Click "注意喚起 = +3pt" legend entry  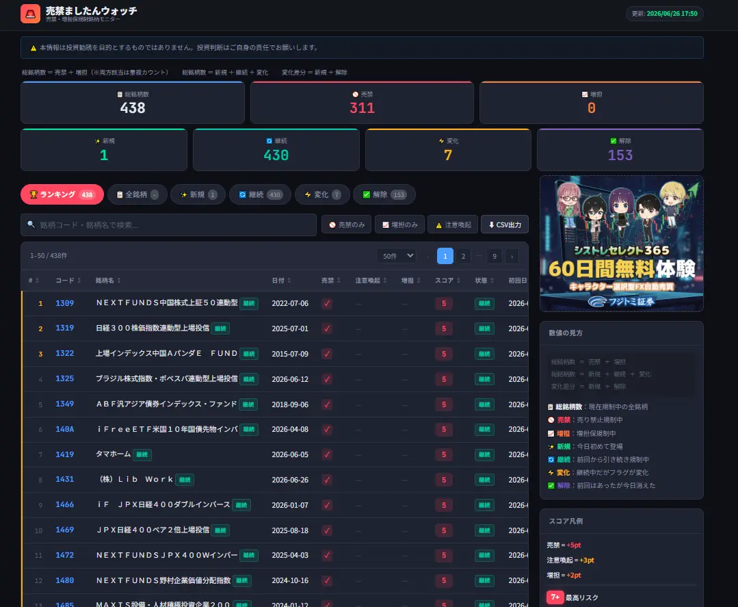coord(570,560)
